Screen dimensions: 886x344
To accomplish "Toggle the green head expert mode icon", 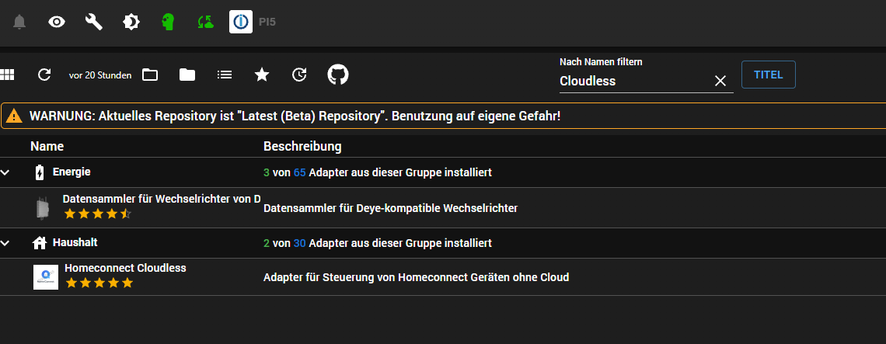I will pyautogui.click(x=168, y=23).
